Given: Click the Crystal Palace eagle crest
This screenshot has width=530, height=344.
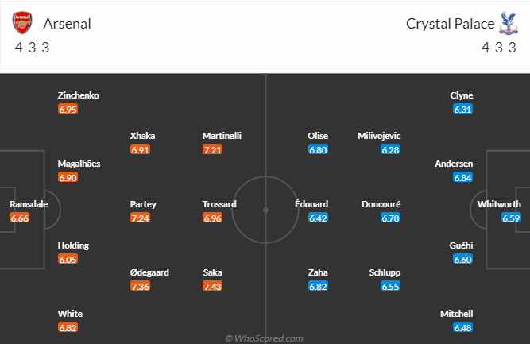Looking at the screenshot, I should point(509,23).
